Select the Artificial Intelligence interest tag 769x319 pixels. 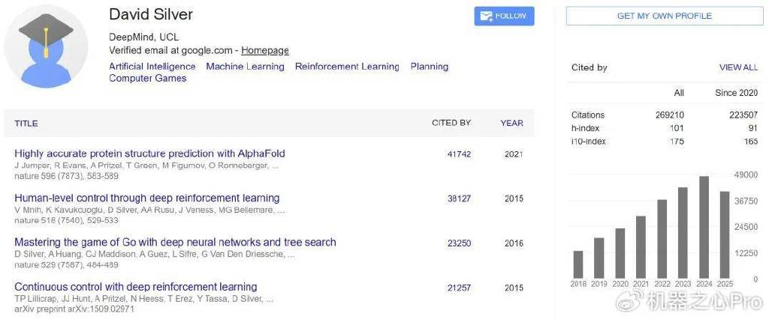[152, 67]
